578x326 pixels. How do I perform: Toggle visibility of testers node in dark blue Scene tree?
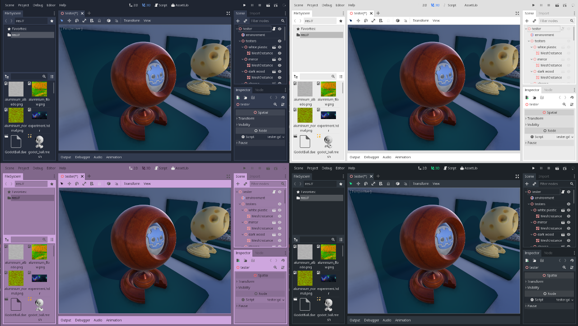[280, 41]
